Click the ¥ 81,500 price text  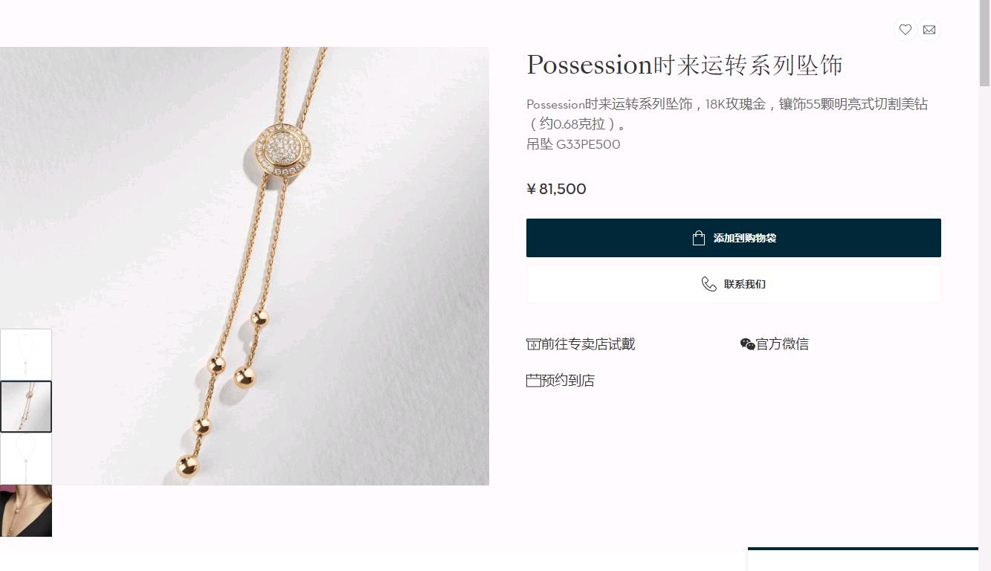(x=556, y=189)
